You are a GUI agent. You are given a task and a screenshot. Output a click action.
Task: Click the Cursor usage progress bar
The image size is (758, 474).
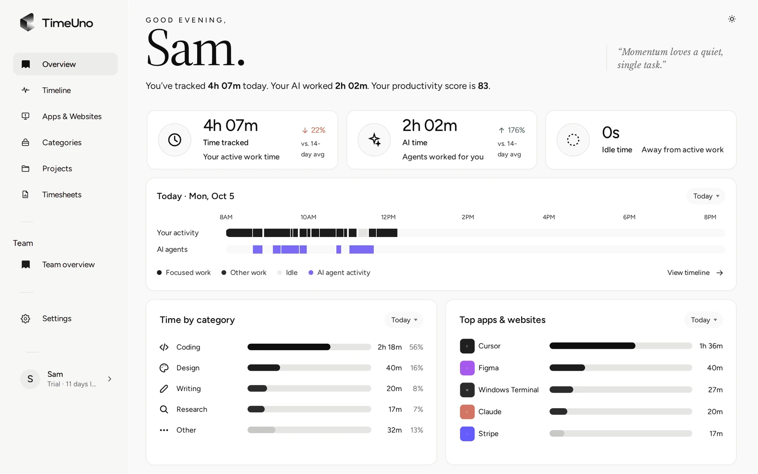(x=621, y=346)
